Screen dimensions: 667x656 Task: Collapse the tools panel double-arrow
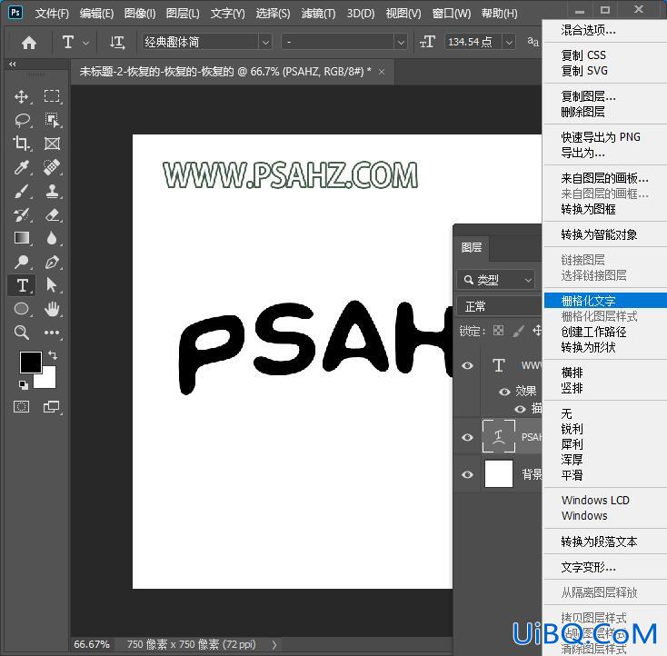(13, 65)
